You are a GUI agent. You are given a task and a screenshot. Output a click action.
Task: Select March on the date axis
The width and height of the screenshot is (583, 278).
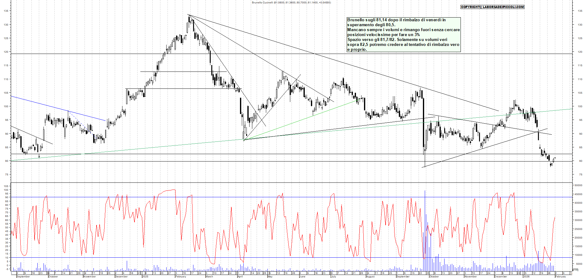click(209, 276)
